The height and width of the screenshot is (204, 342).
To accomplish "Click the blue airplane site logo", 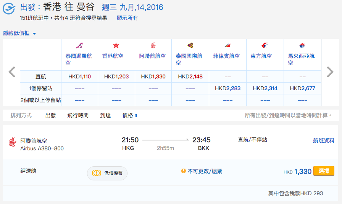I will pos(9,8).
